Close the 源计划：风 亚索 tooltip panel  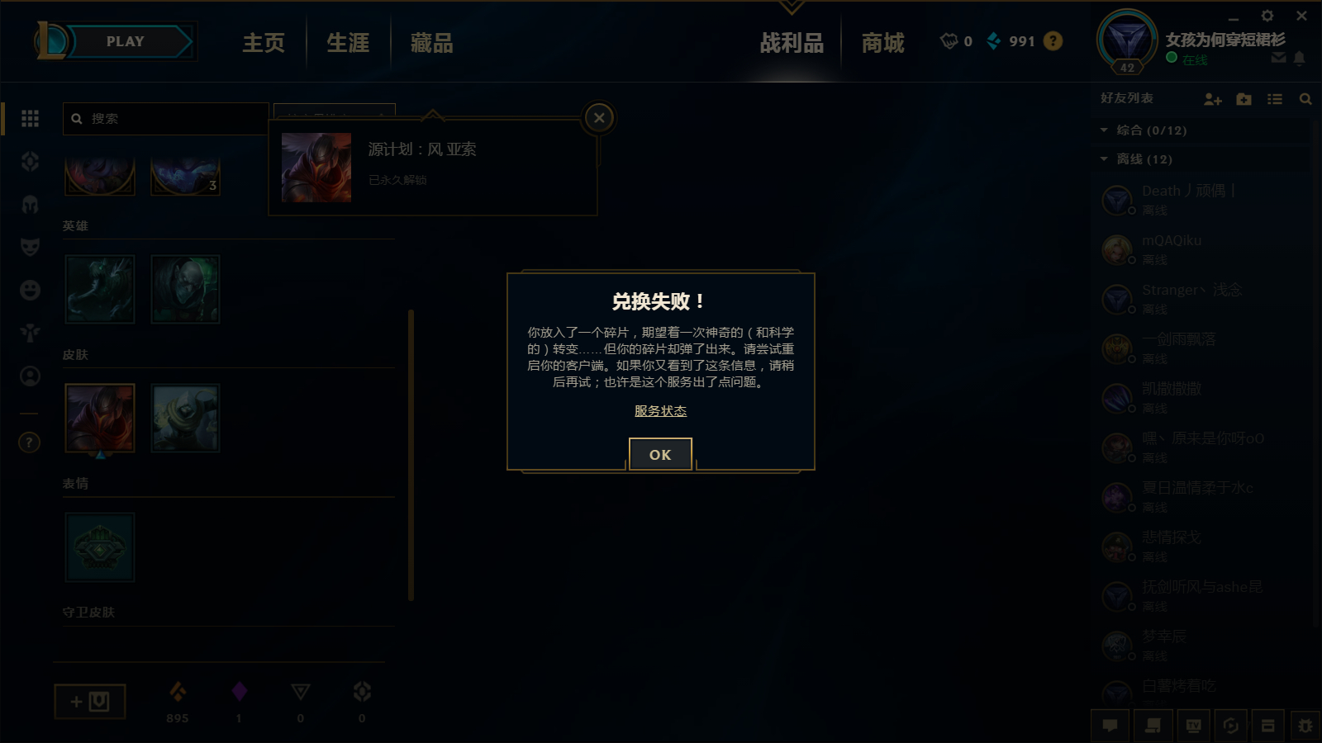599,118
